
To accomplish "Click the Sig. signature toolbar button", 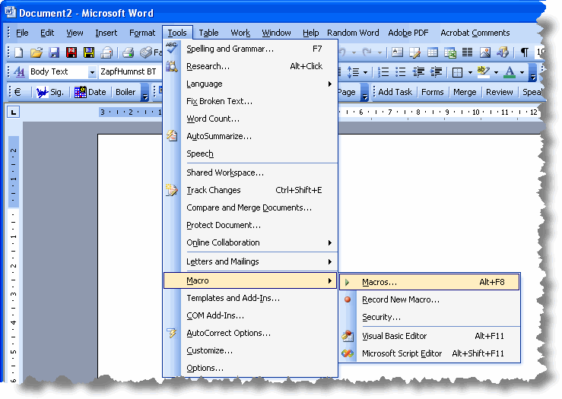I will (50, 92).
